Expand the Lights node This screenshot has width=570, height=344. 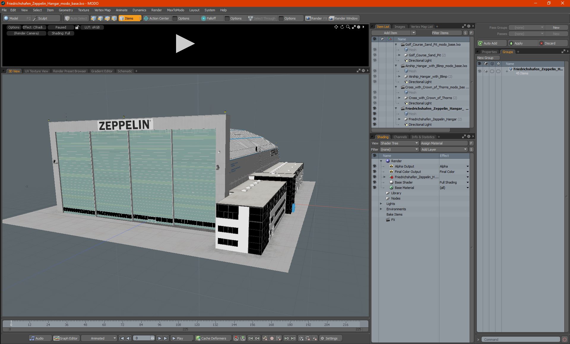381,204
